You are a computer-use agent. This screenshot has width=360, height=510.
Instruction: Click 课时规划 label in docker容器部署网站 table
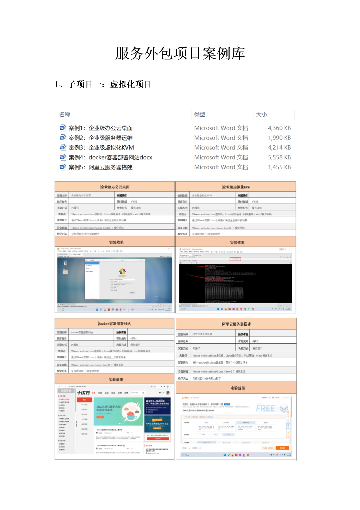[x=121, y=338]
